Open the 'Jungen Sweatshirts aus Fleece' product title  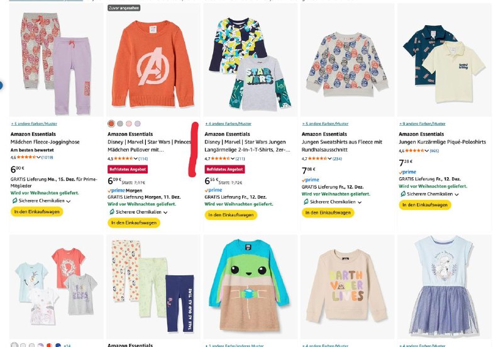341,142
